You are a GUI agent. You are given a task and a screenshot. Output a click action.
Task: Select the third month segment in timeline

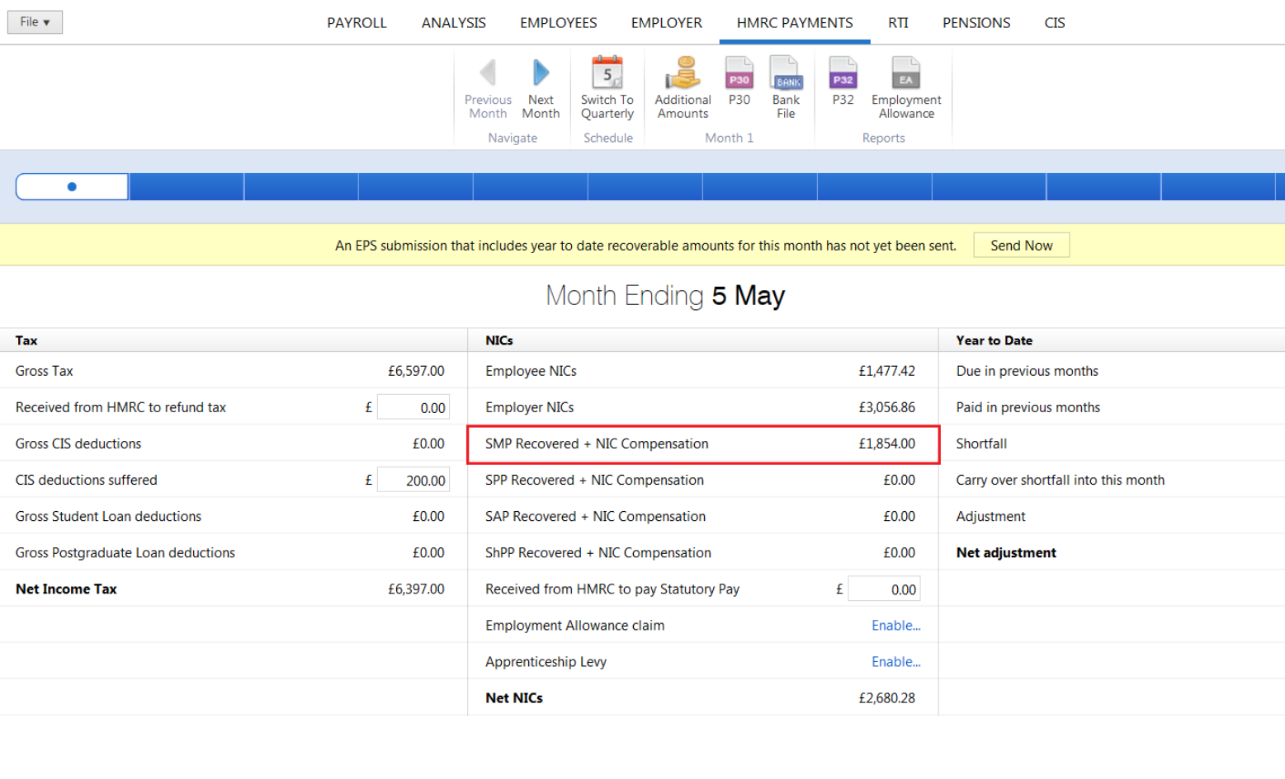[x=301, y=186]
